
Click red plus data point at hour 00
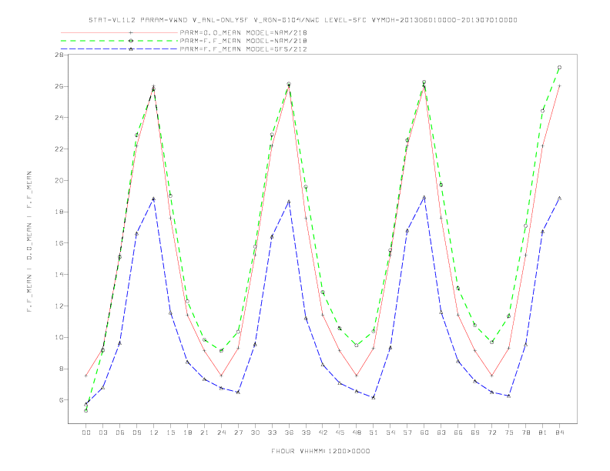click(x=86, y=376)
